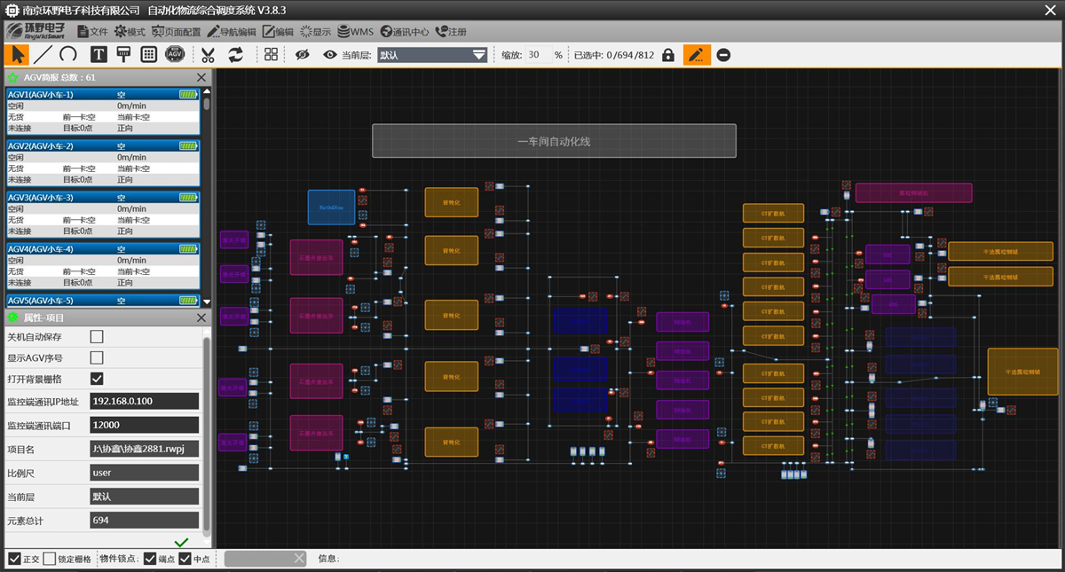The width and height of the screenshot is (1065, 572).
Task: Close the AGV简报 panel
Action: click(x=201, y=78)
